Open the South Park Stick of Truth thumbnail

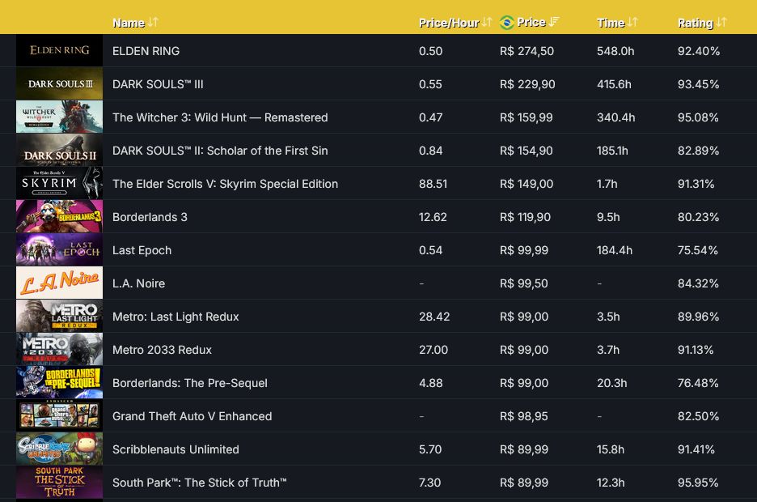[59, 483]
